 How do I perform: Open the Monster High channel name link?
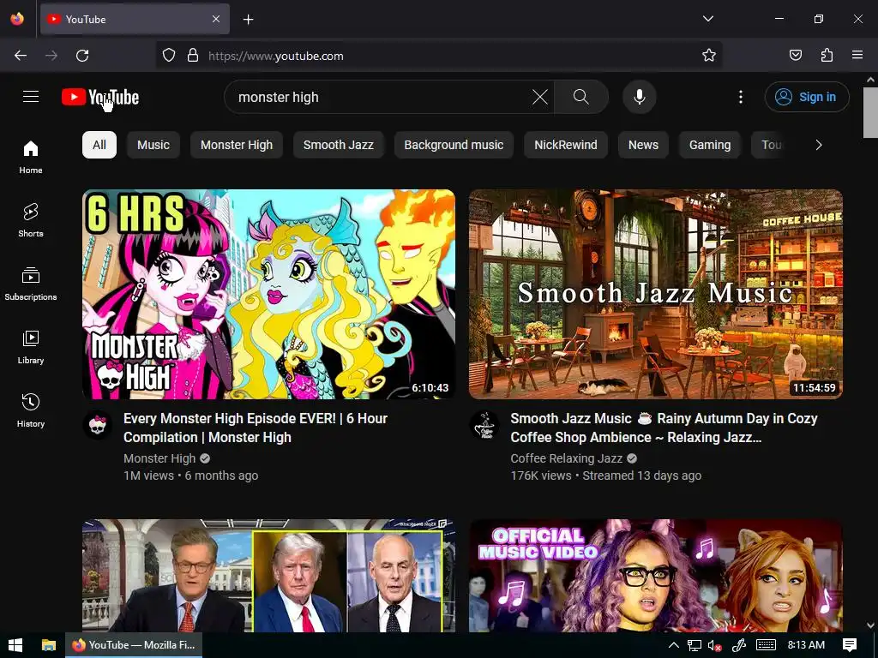[159, 458]
